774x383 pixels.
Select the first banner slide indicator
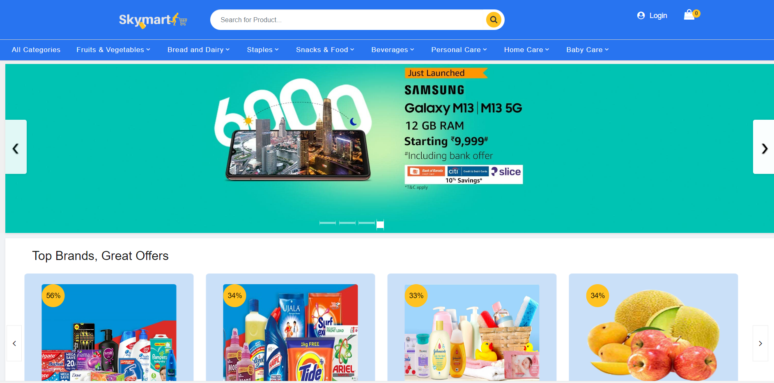328,223
